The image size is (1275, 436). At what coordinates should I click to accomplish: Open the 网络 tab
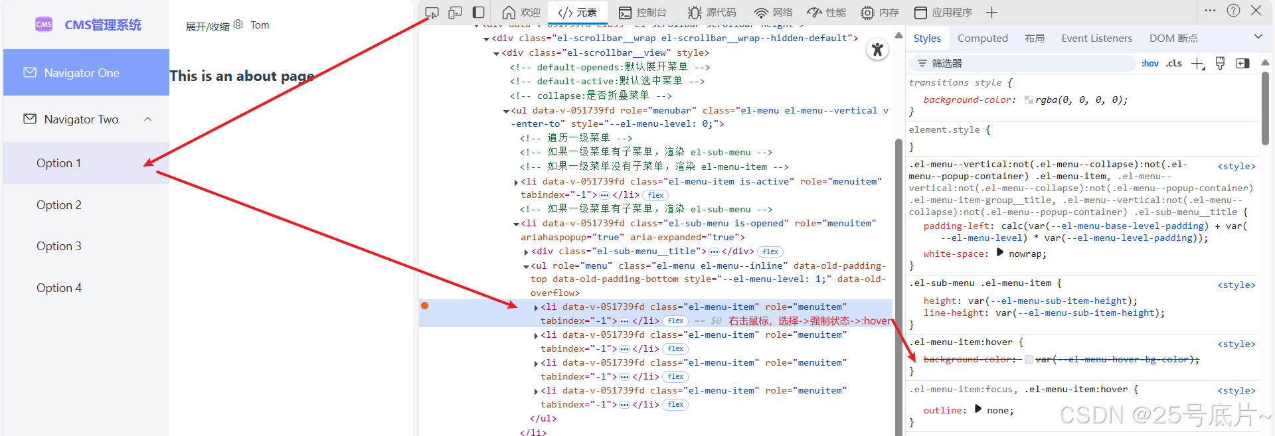(x=774, y=13)
